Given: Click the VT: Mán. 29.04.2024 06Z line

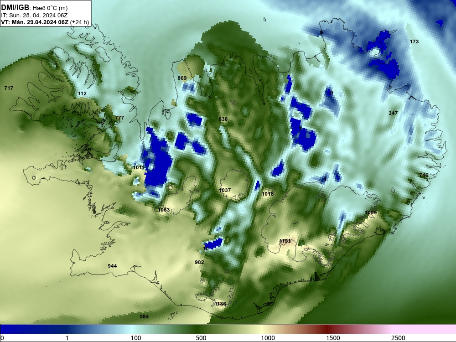Looking at the screenshot, I should pos(45,22).
